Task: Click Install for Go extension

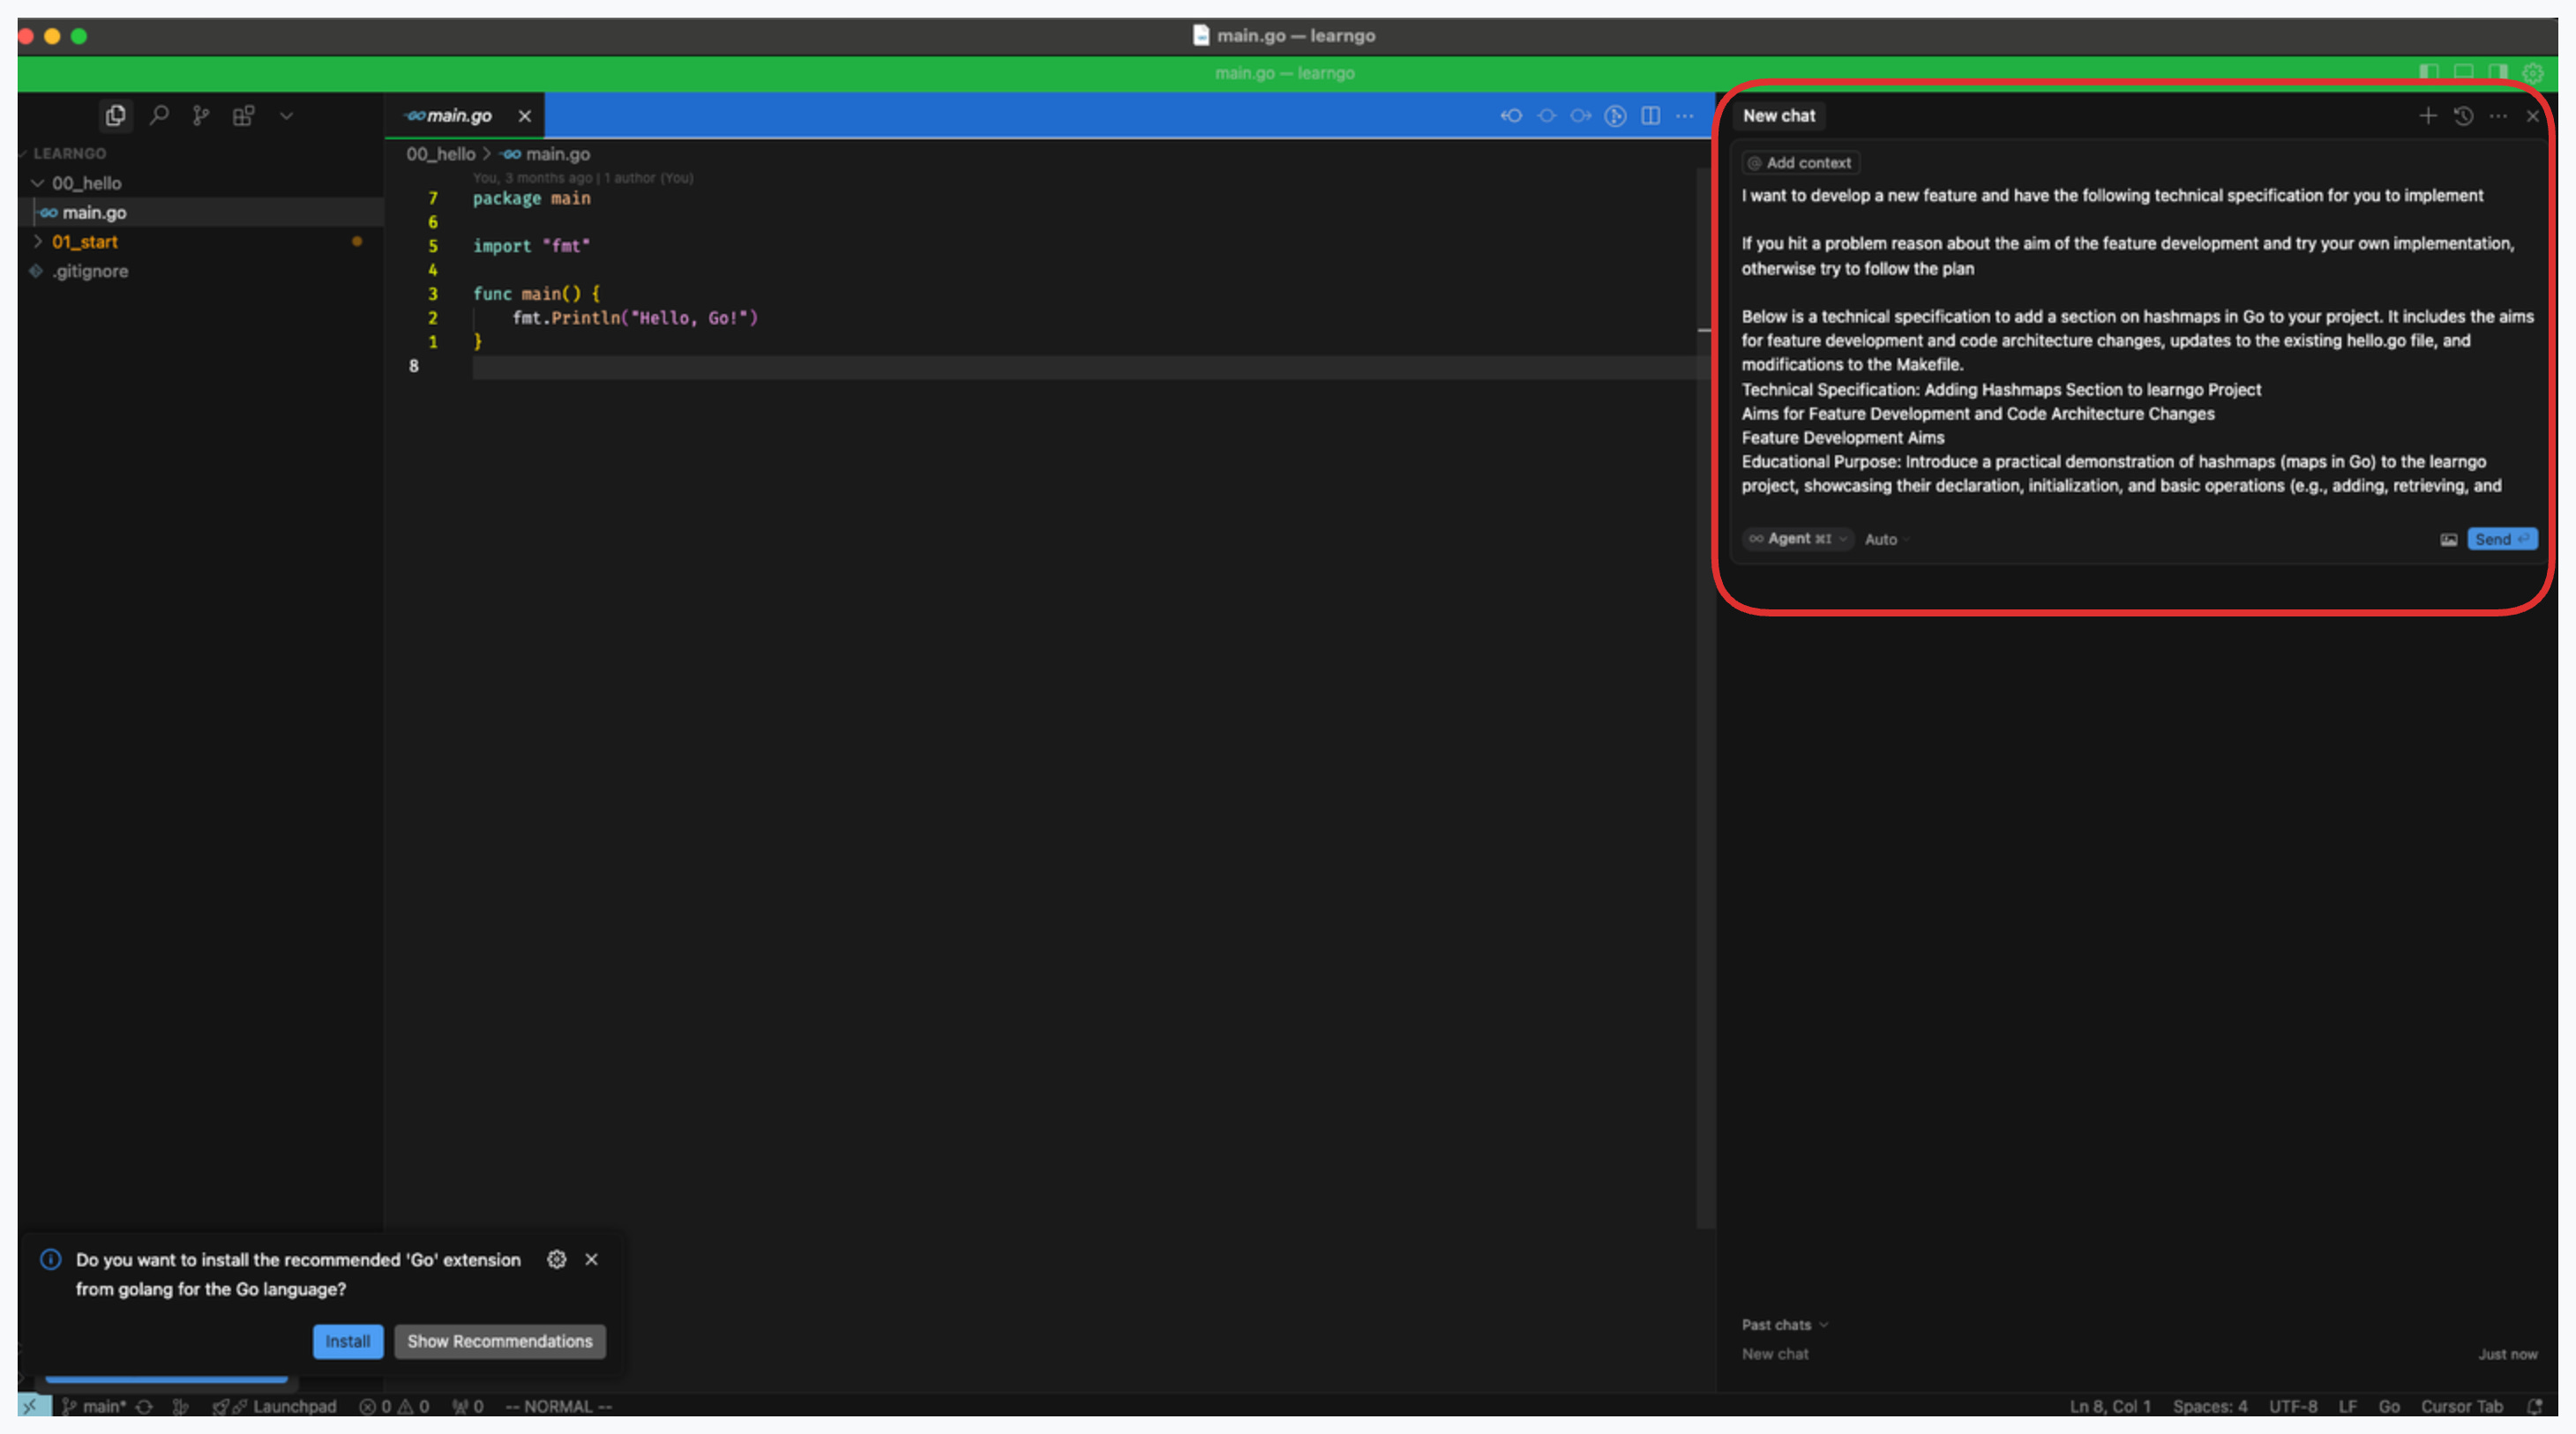Action: (347, 1341)
